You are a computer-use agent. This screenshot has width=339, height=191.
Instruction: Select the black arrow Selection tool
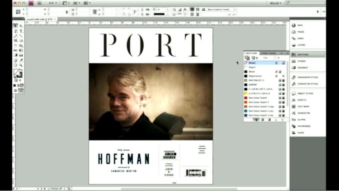coord(15,26)
